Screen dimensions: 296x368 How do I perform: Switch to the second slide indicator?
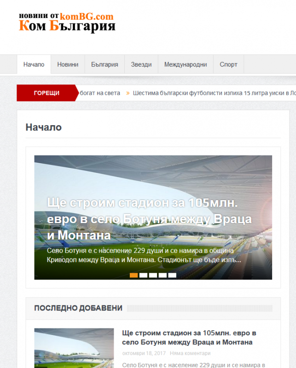pyautogui.click(x=143, y=275)
